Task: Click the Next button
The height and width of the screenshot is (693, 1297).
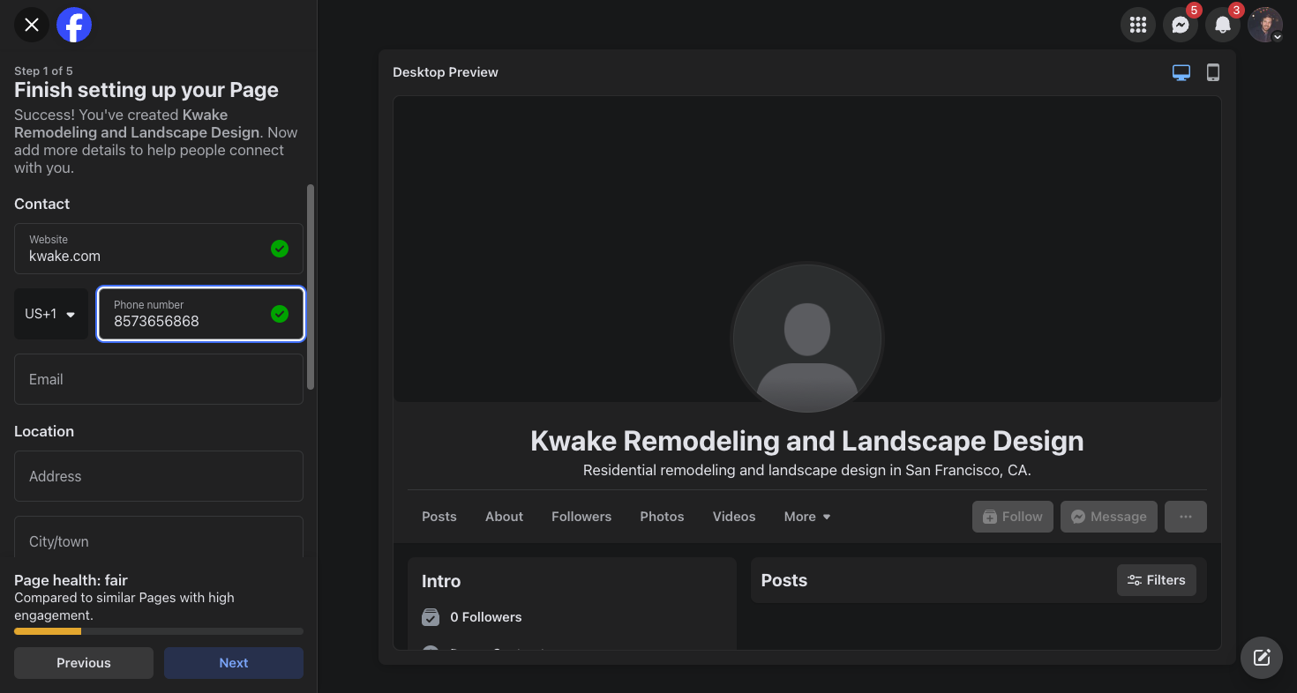Action: pos(234,663)
